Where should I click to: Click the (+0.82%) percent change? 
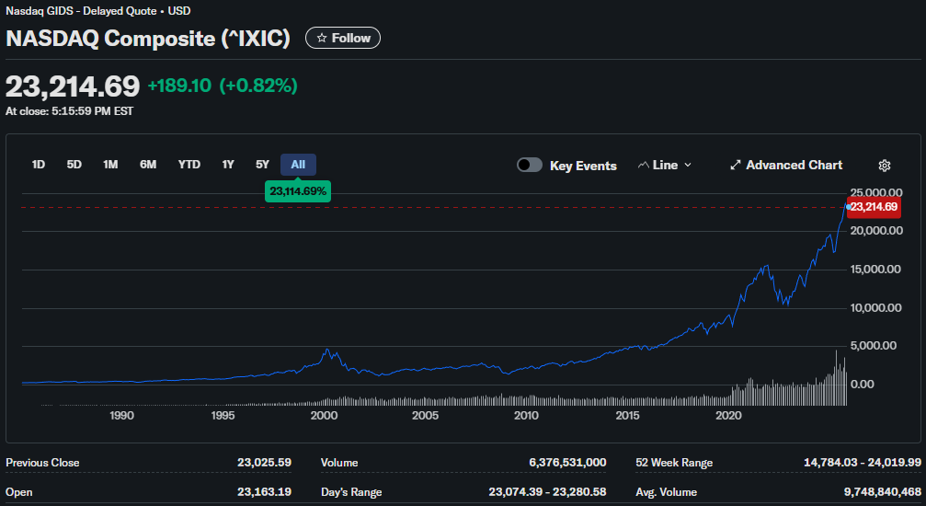(x=258, y=86)
